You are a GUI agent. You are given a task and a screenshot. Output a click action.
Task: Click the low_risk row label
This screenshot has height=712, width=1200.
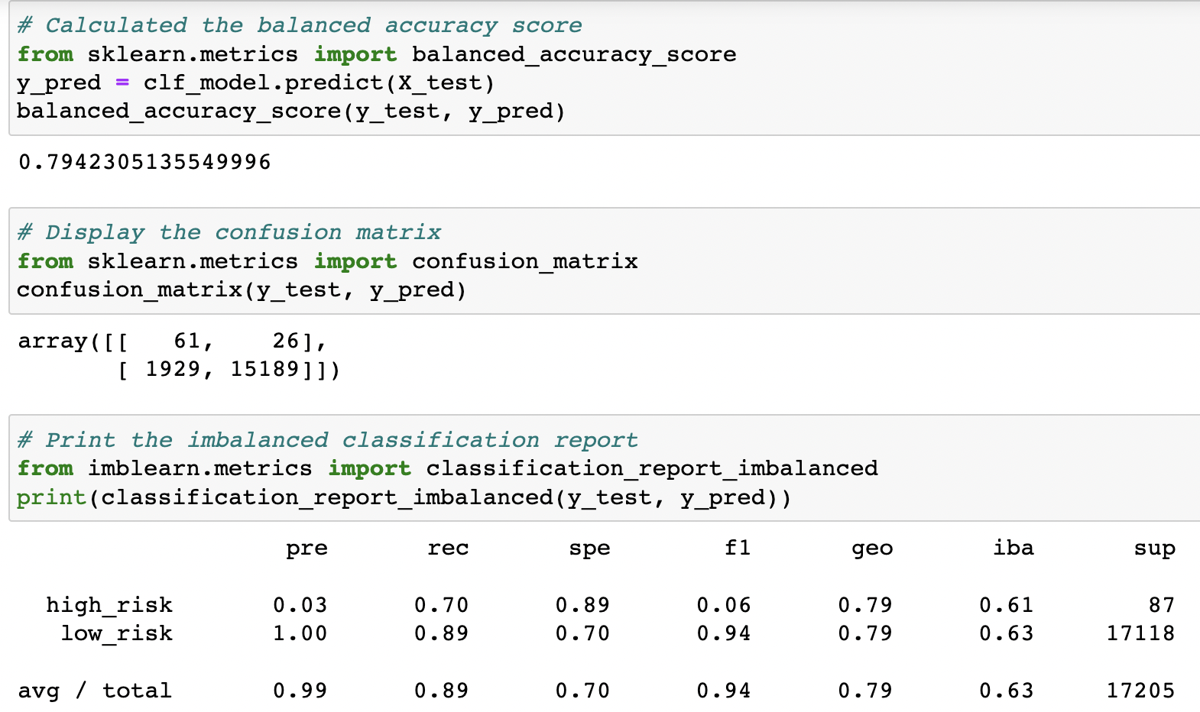(117, 633)
